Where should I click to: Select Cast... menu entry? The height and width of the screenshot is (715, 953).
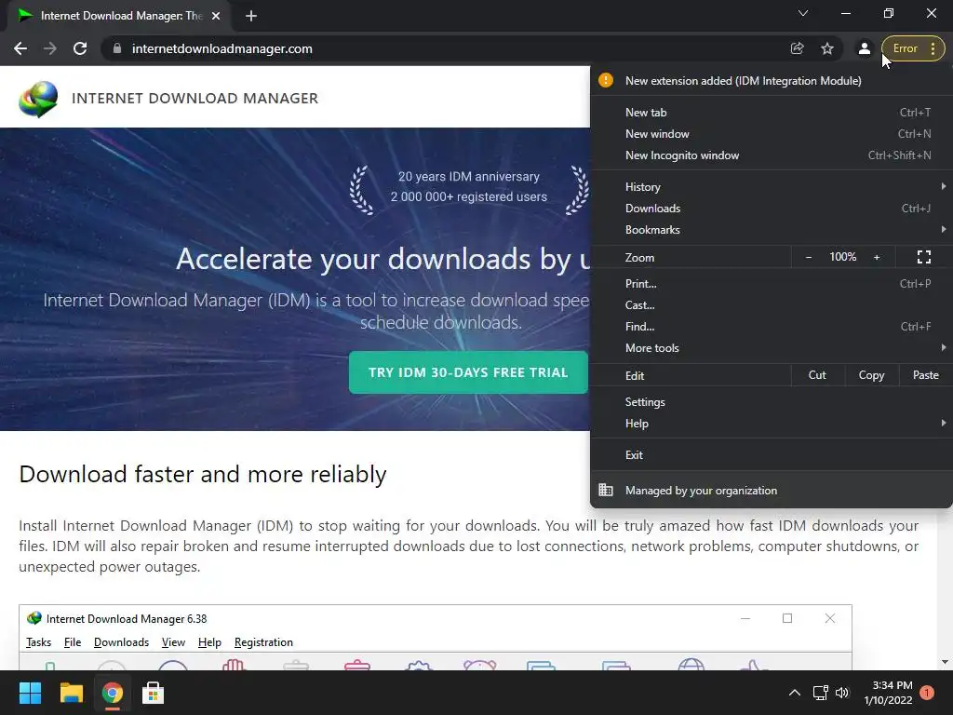coord(772,304)
